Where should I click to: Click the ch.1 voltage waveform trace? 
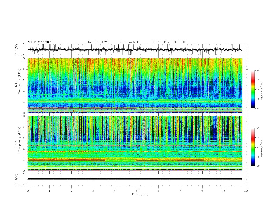[x=135, y=50]
